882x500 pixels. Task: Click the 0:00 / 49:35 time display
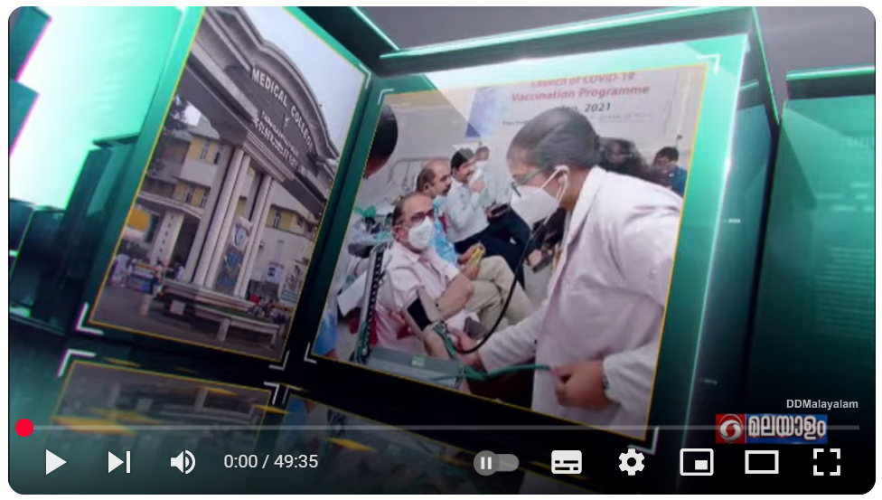click(x=271, y=462)
